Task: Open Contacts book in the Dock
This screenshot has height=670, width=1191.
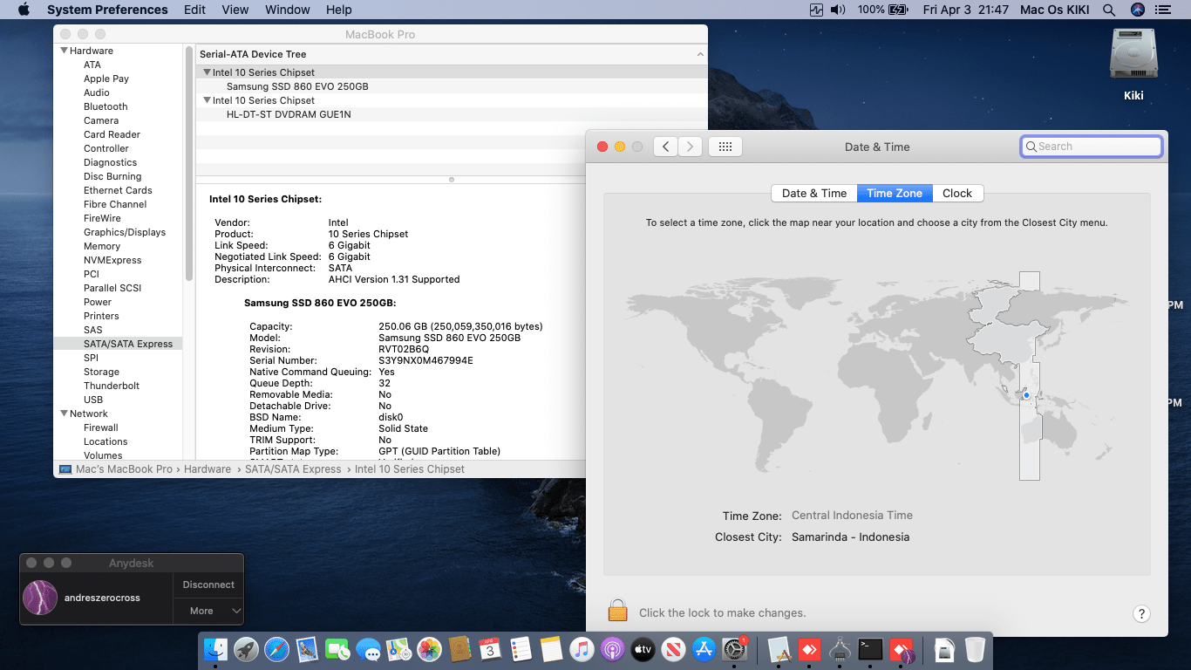Action: [x=459, y=649]
